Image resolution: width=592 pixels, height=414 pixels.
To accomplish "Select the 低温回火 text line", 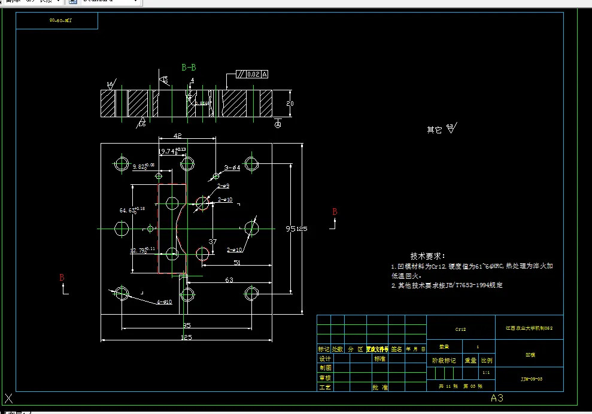I will tap(406, 276).
